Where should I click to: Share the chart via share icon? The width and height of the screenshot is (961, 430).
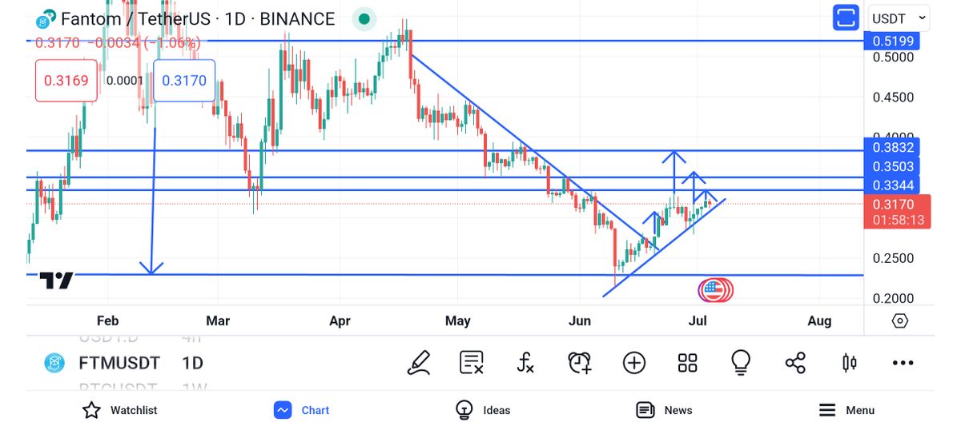pos(795,363)
